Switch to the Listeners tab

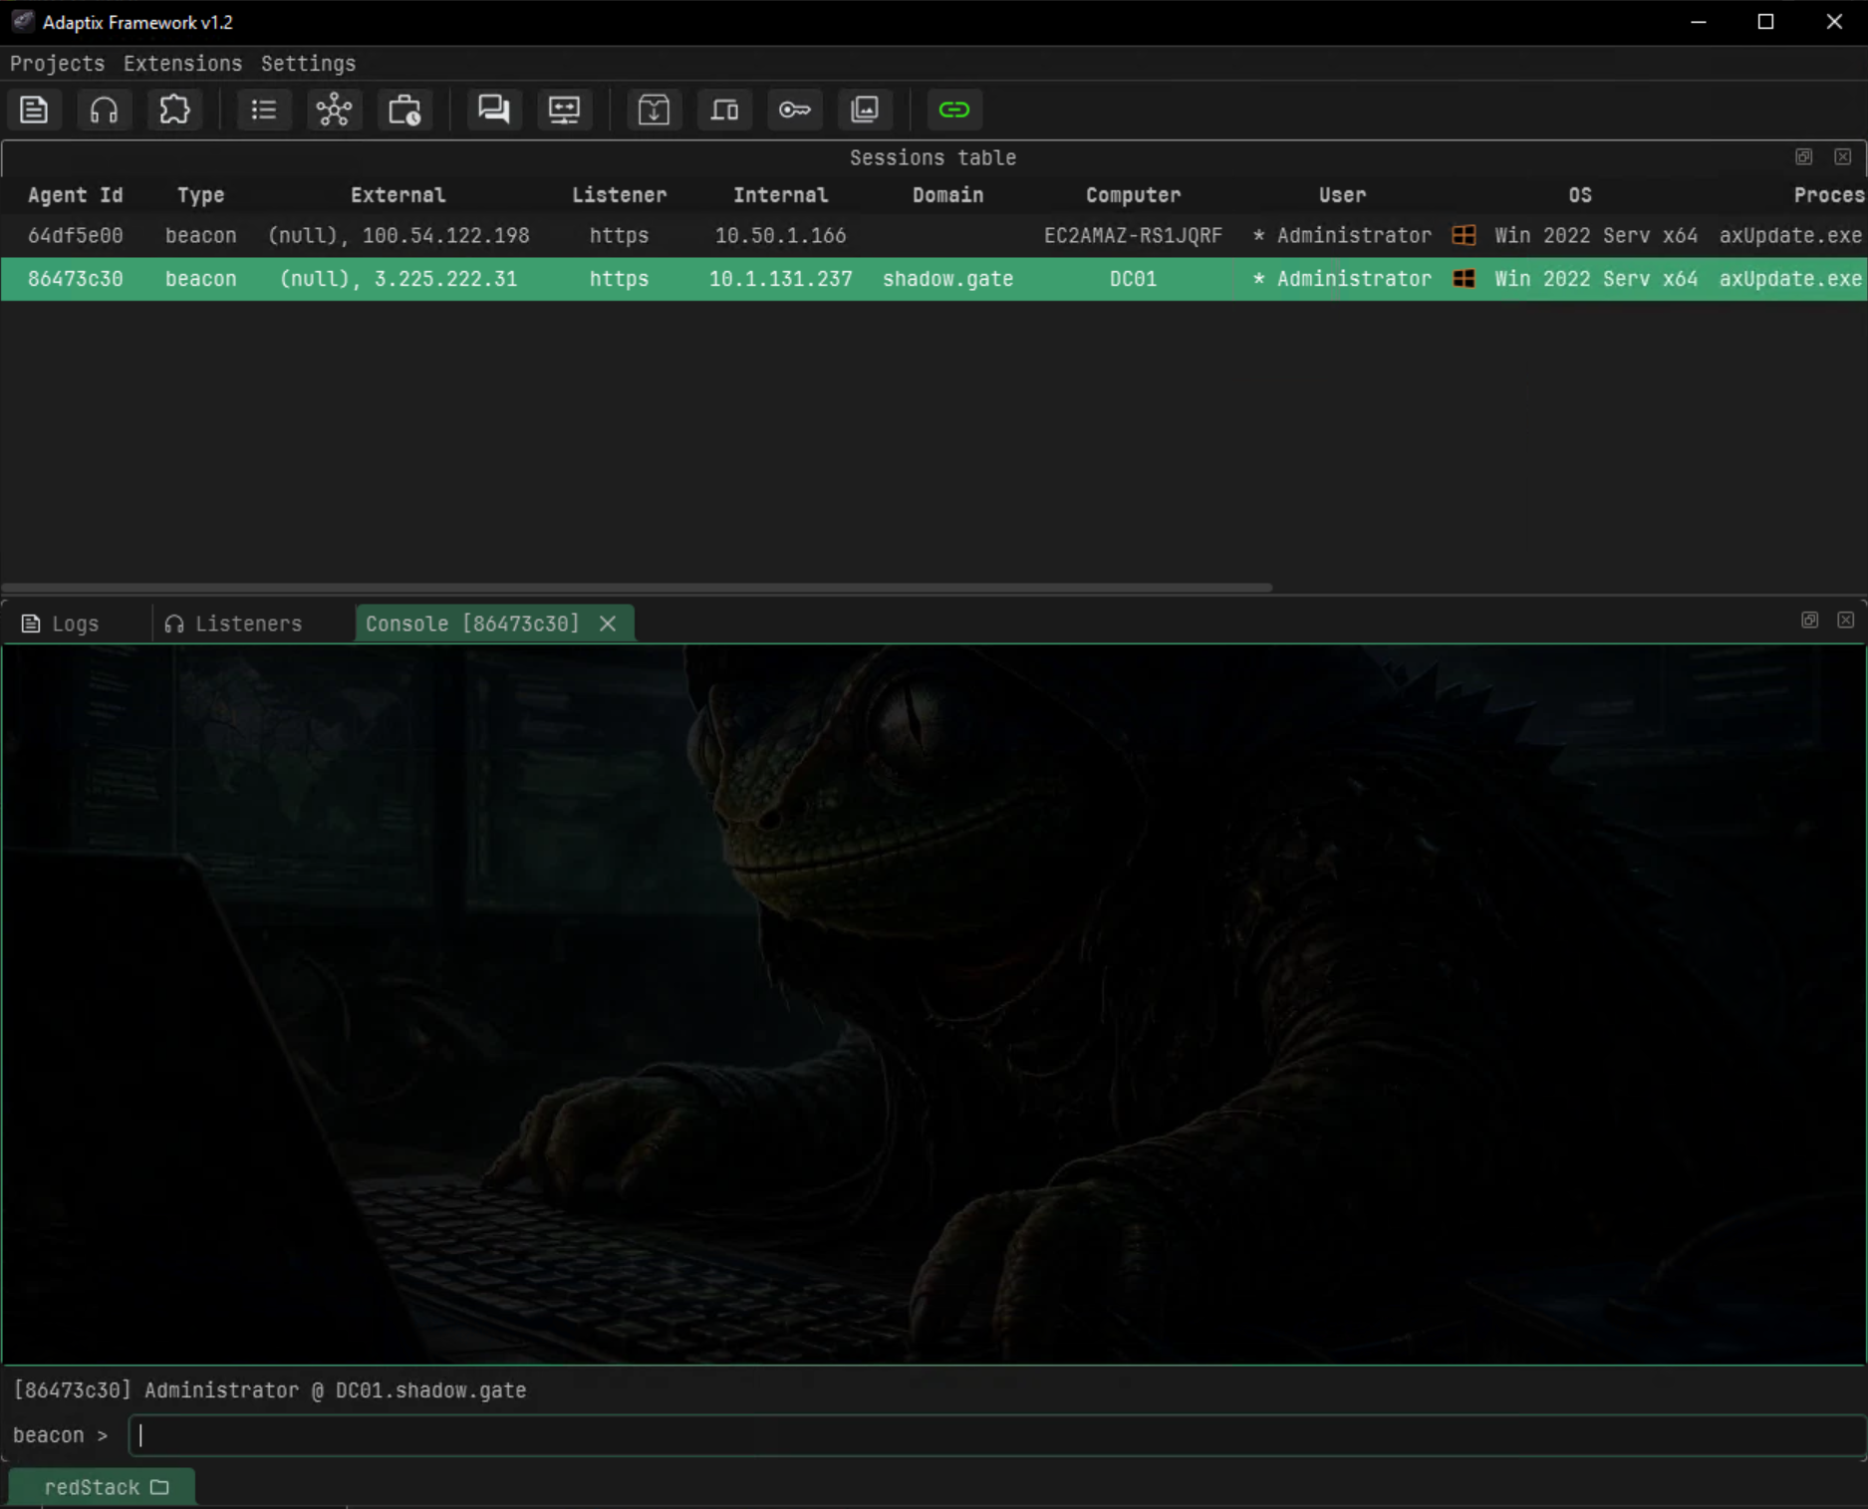click(234, 624)
